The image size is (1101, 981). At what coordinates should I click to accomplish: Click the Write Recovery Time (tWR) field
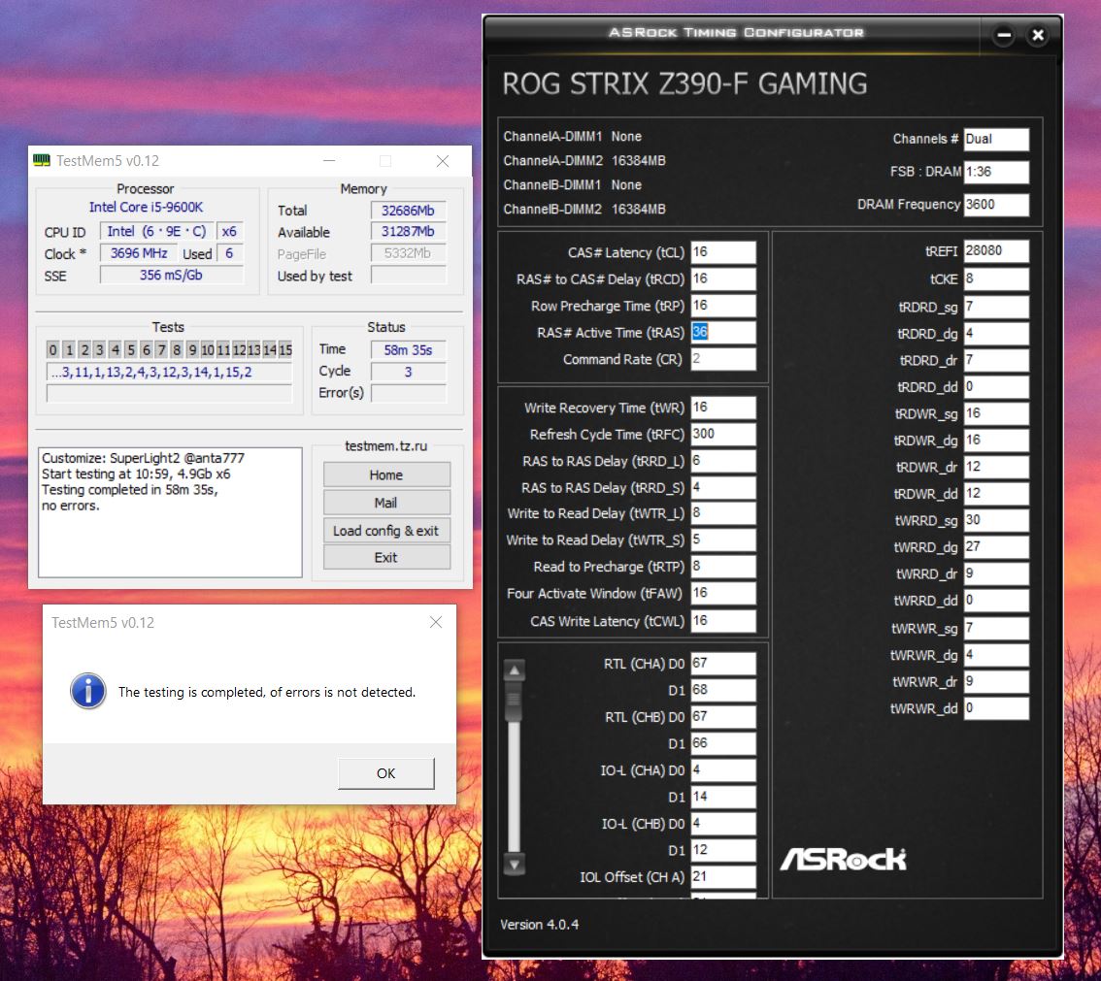[x=723, y=408]
